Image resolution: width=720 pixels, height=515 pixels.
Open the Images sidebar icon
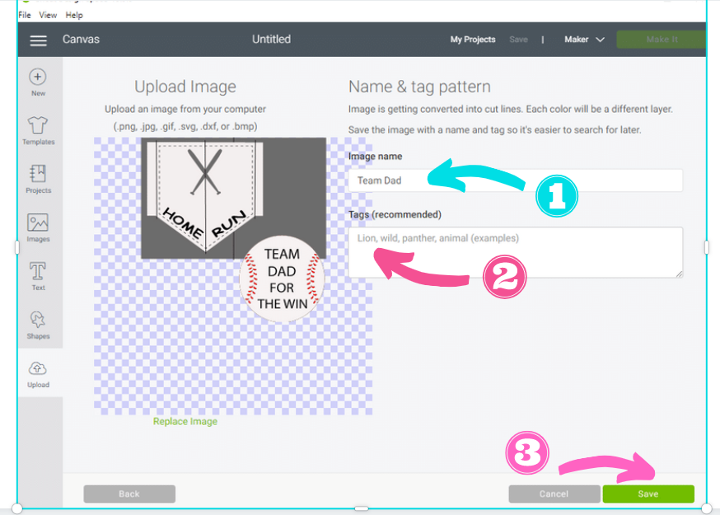coord(38,222)
